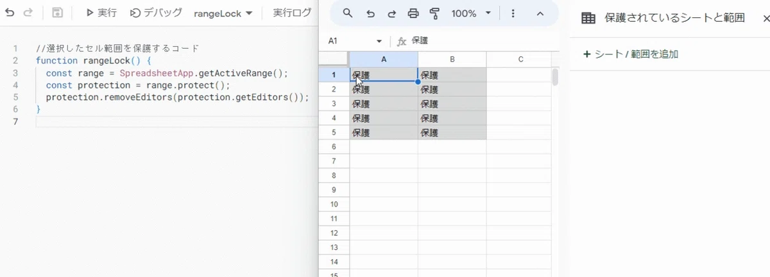Click function rangeLock declaration on line 2
The height and width of the screenshot is (277, 770).
[x=94, y=61]
